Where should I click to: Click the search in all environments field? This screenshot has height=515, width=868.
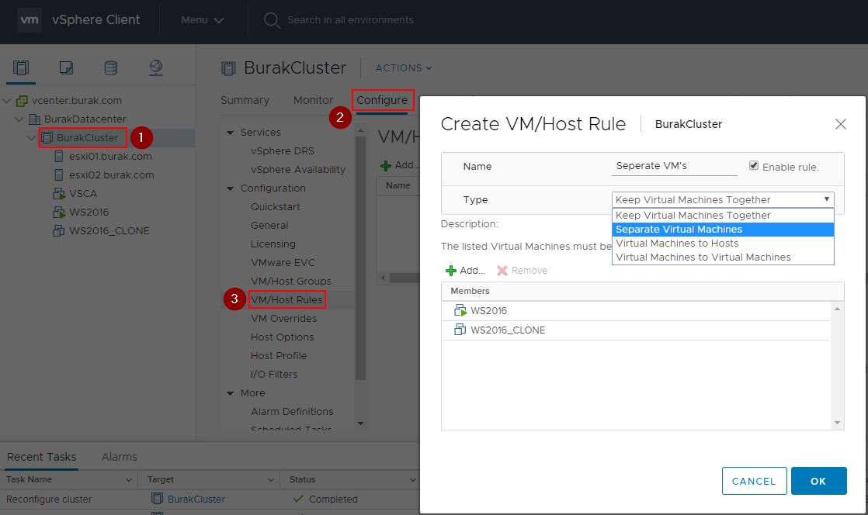tap(350, 20)
